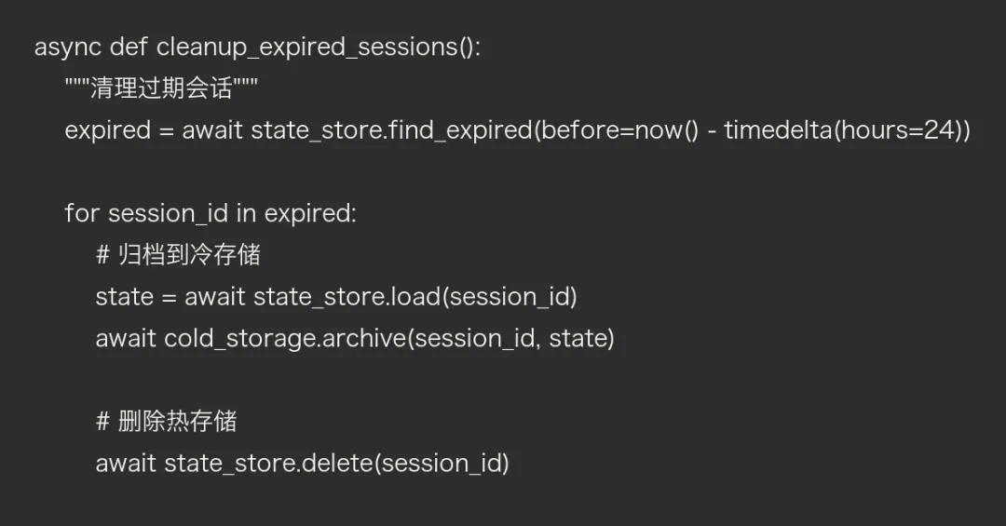The width and height of the screenshot is (1006, 526).
Task: Click the minus sign before timedelta
Action: click(x=711, y=130)
